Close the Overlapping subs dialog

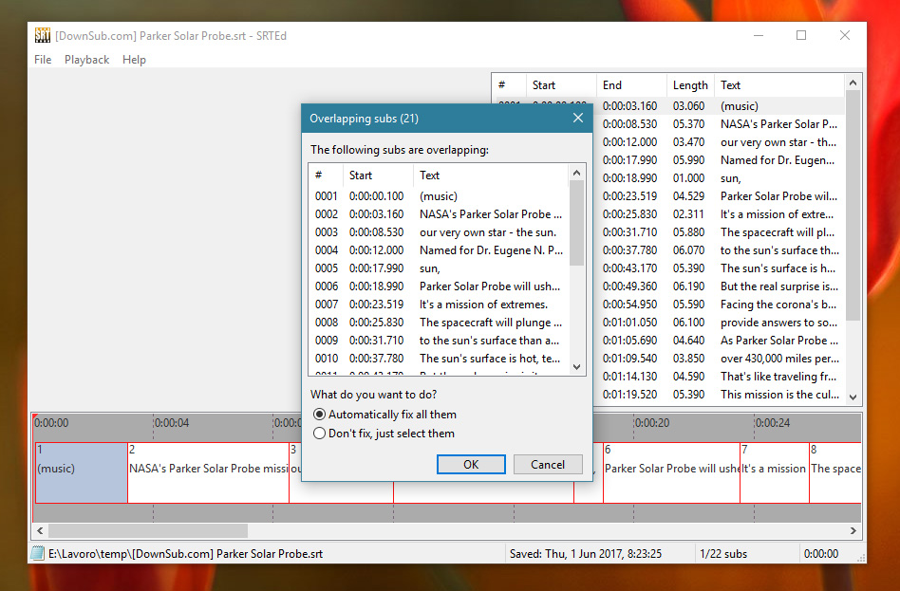click(x=577, y=119)
